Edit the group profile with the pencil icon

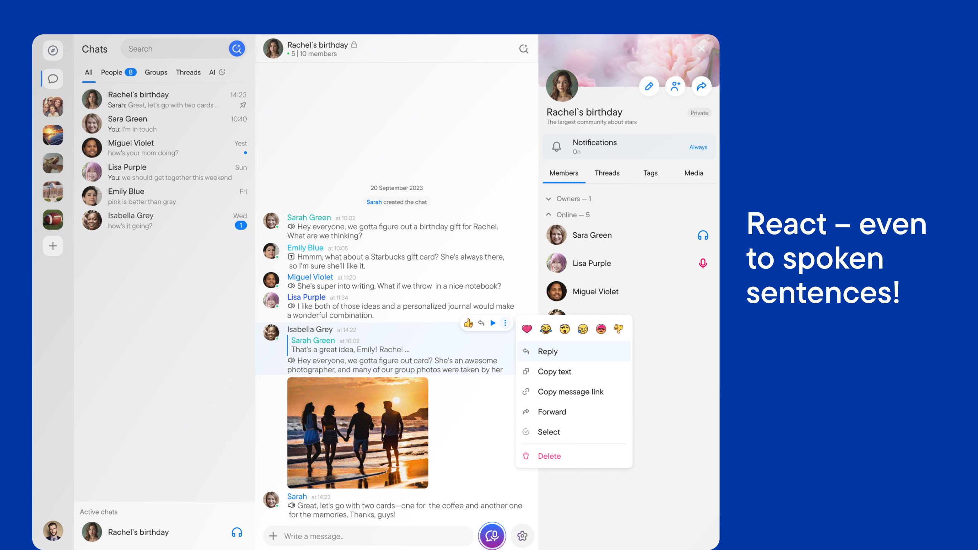tap(649, 86)
